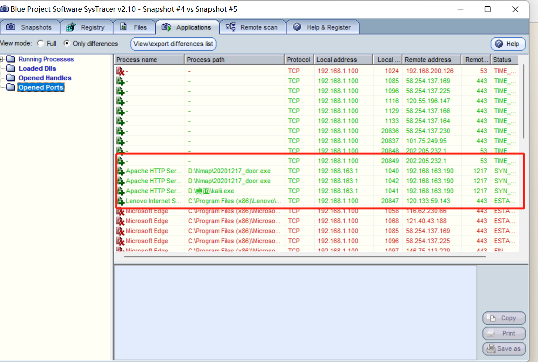Click the Copy button
This screenshot has width=538, height=362.
(504, 318)
